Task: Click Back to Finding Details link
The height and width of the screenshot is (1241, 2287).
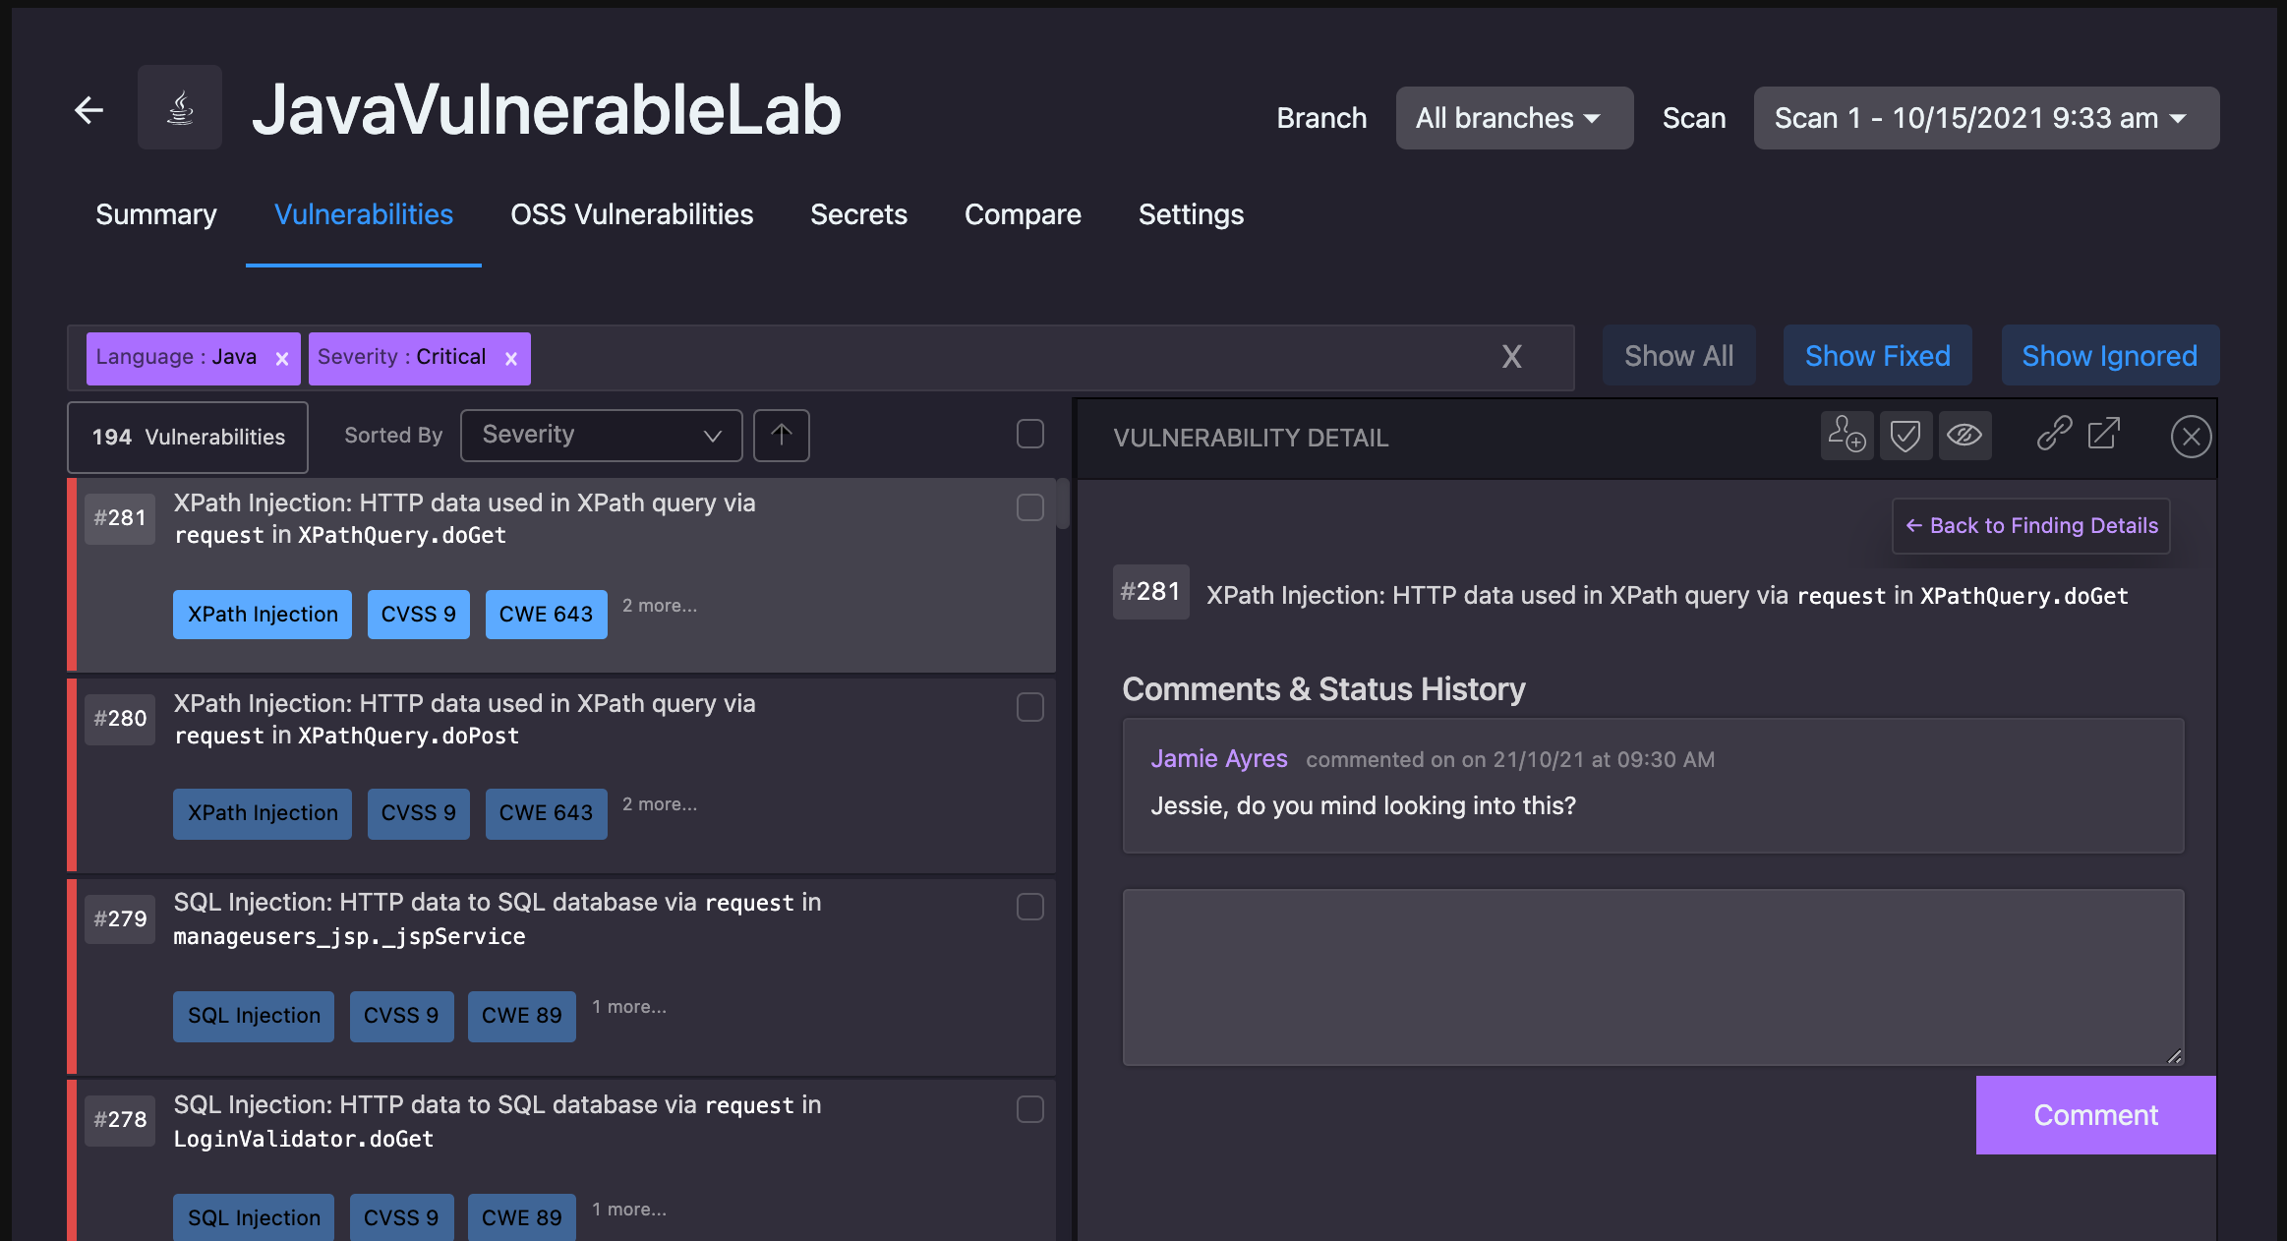Action: tap(2030, 526)
